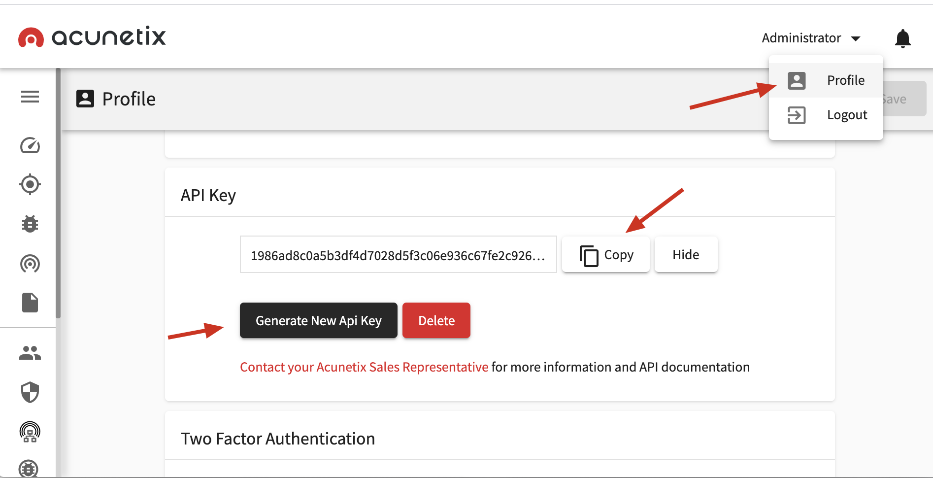The width and height of the screenshot is (933, 478).
Task: Click Generate New Api Key
Action: click(x=319, y=320)
